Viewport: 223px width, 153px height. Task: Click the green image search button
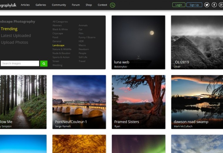(44, 64)
